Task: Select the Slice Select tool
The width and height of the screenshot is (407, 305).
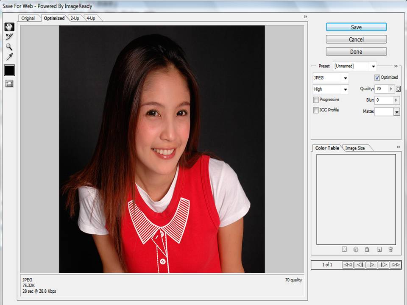Action: coord(9,37)
